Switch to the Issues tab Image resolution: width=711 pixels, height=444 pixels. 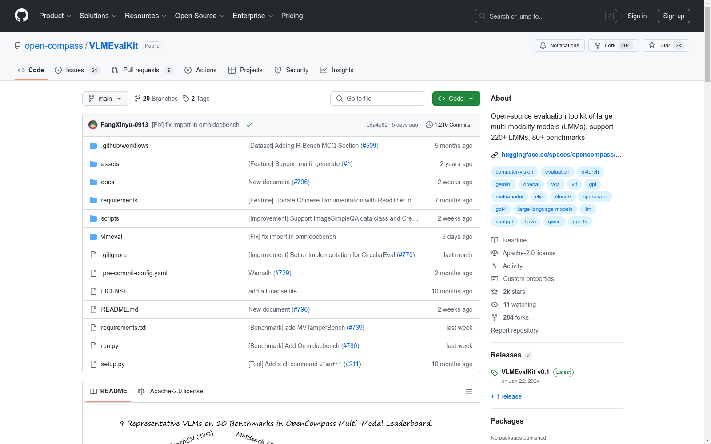75,70
